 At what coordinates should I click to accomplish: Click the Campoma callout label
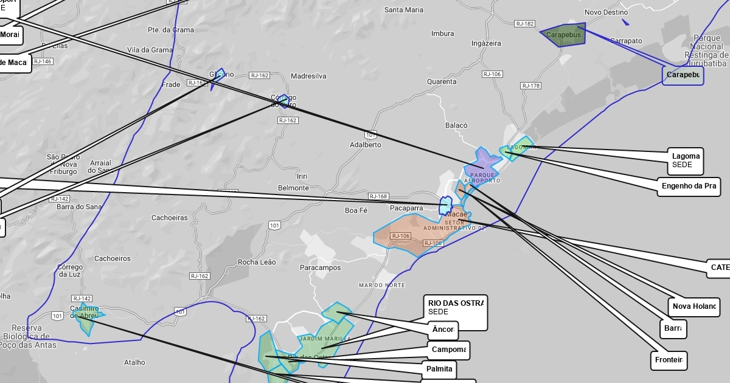(x=449, y=350)
